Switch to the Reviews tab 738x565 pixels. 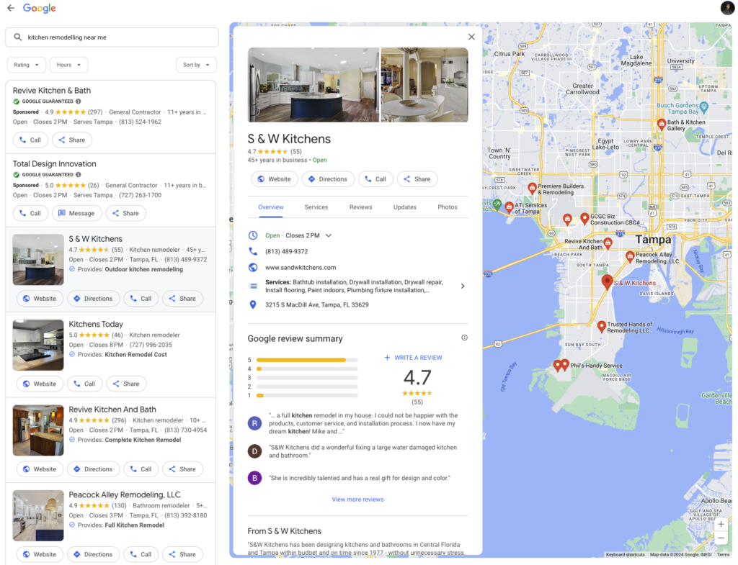(360, 207)
